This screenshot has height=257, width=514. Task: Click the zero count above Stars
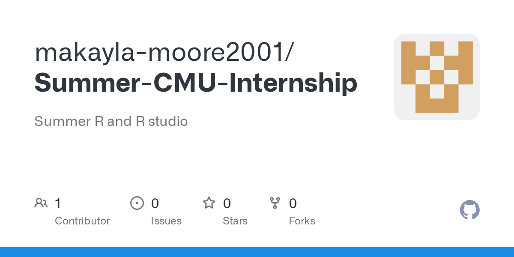coord(227,203)
